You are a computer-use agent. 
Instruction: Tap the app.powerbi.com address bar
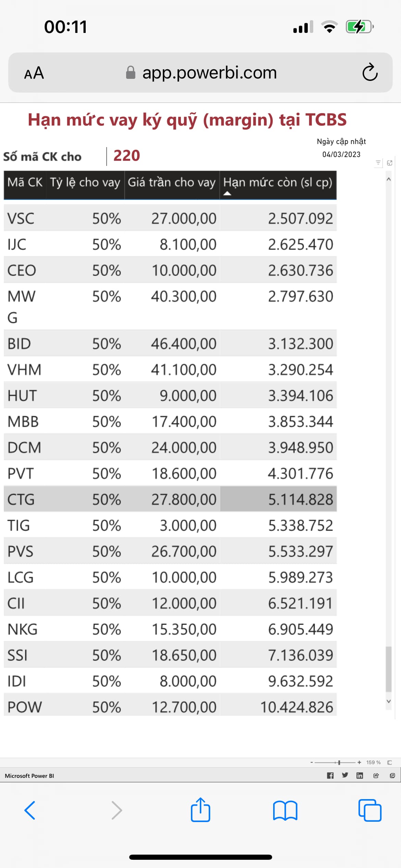click(209, 73)
